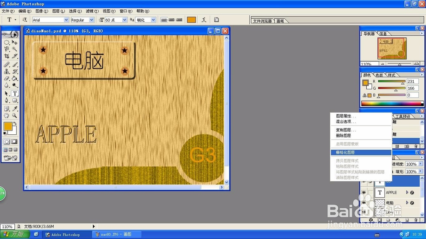Image resolution: width=426 pixels, height=239 pixels.
Task: Select the Eraser tool
Action: 6,78
